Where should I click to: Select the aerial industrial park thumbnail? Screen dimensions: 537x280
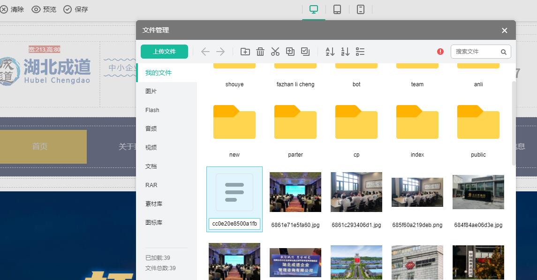(x=356, y=262)
